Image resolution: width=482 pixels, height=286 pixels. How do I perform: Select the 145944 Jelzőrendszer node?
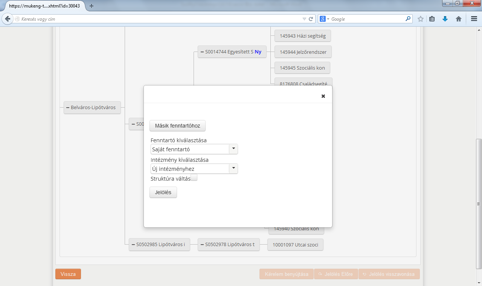(303, 52)
